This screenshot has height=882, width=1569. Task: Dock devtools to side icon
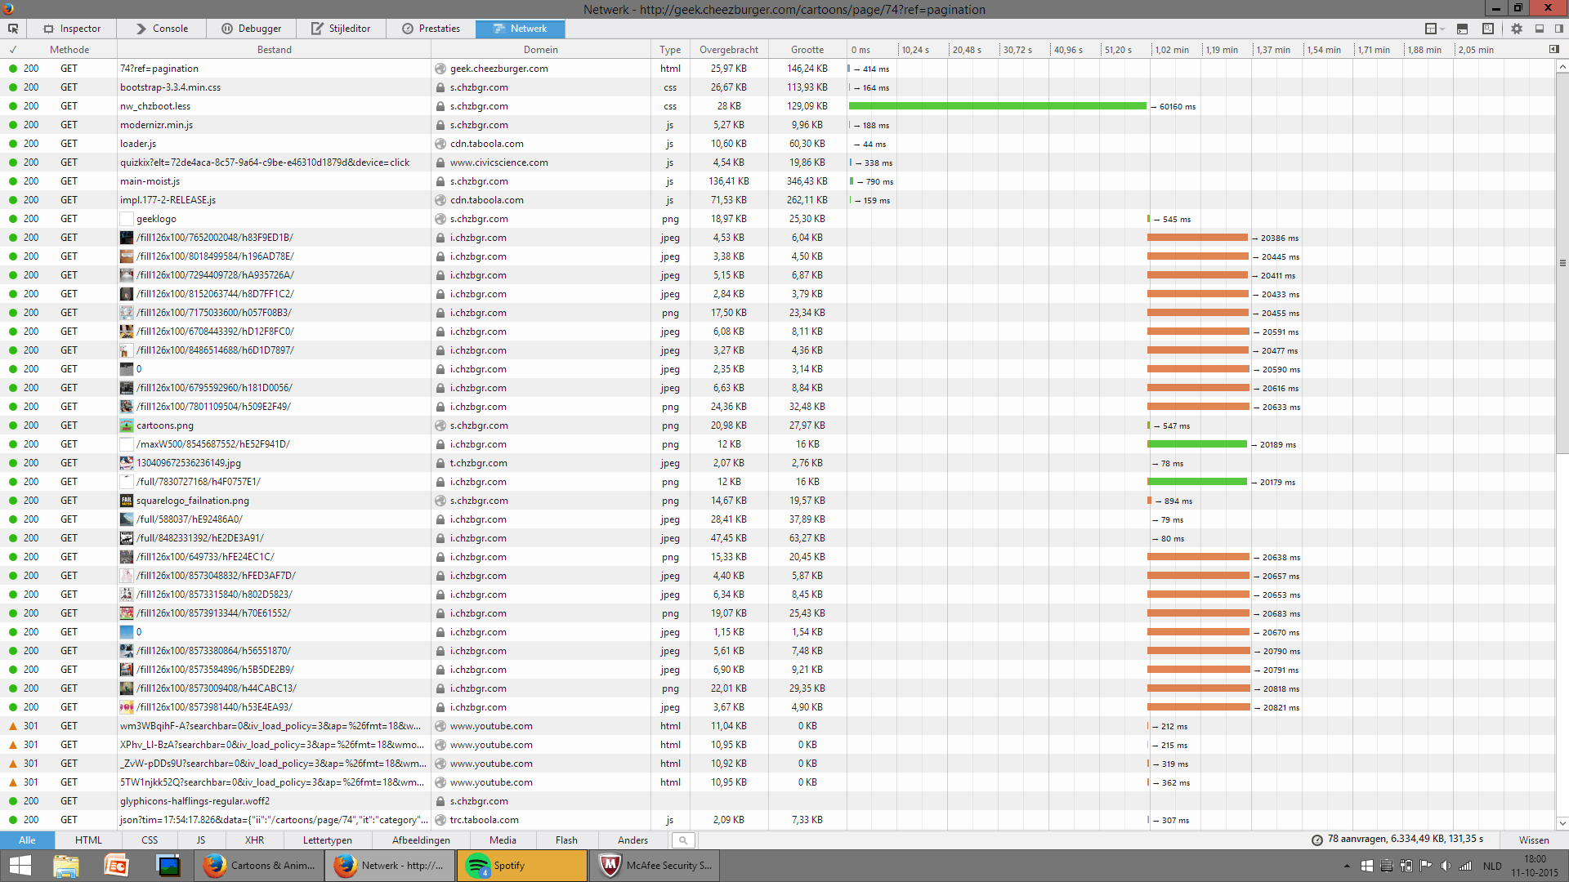tap(1558, 29)
